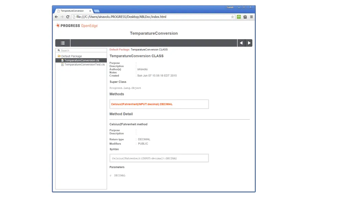Click the Return type DECIMAL value
Screen dimensions: 352x198
point(144,140)
